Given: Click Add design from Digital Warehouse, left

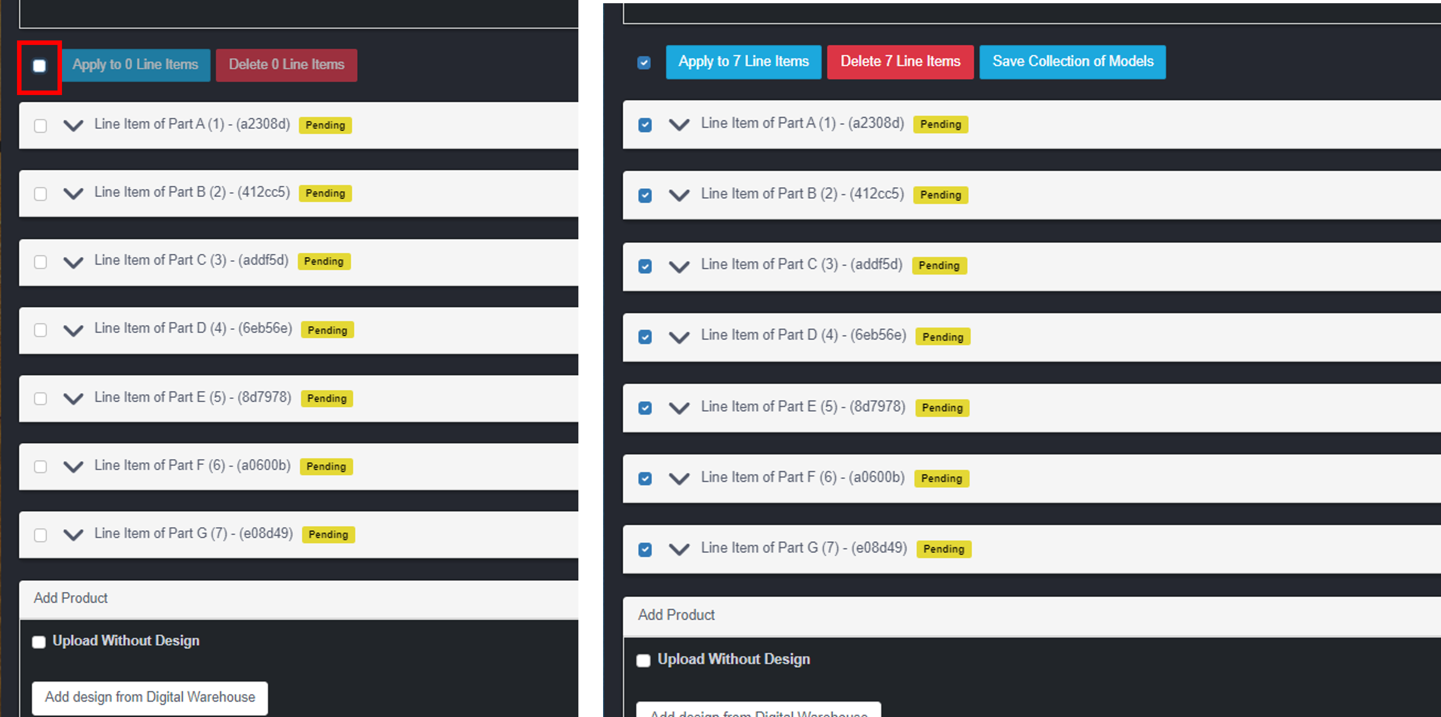Looking at the screenshot, I should [150, 697].
